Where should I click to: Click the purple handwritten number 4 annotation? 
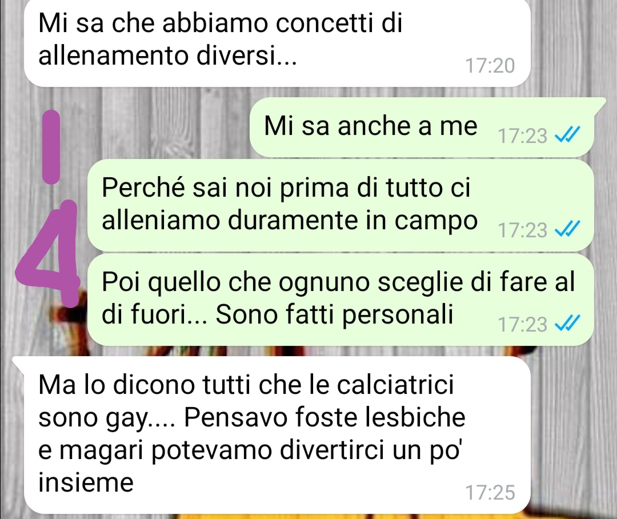(48, 253)
